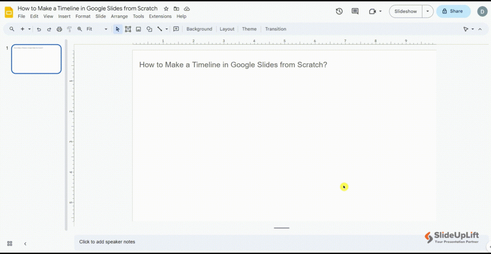Open the Insert menu

point(64,16)
